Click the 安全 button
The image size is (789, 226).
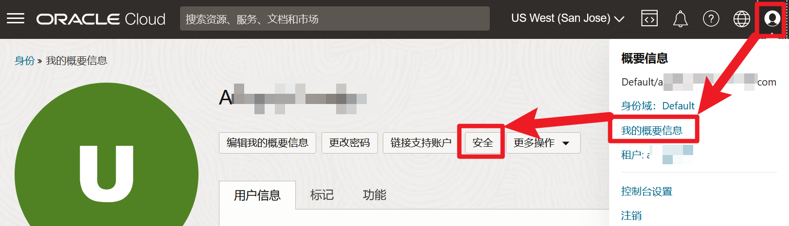tap(483, 143)
